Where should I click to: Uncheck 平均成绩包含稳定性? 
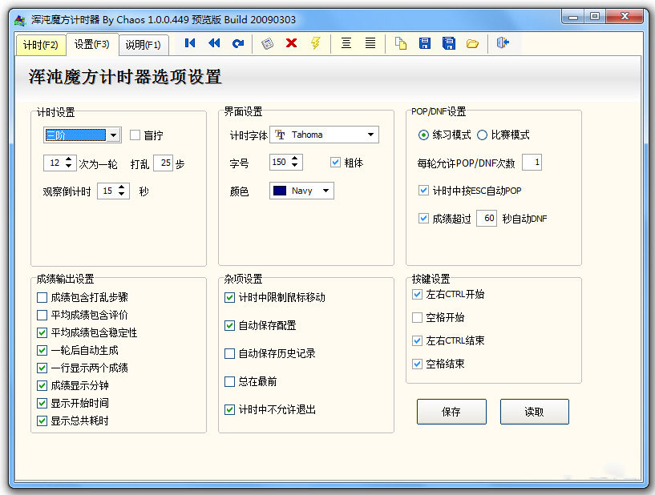click(x=42, y=332)
